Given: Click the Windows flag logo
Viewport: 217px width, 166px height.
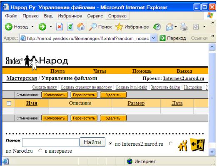Looking at the screenshot, I should tap(210, 15).
